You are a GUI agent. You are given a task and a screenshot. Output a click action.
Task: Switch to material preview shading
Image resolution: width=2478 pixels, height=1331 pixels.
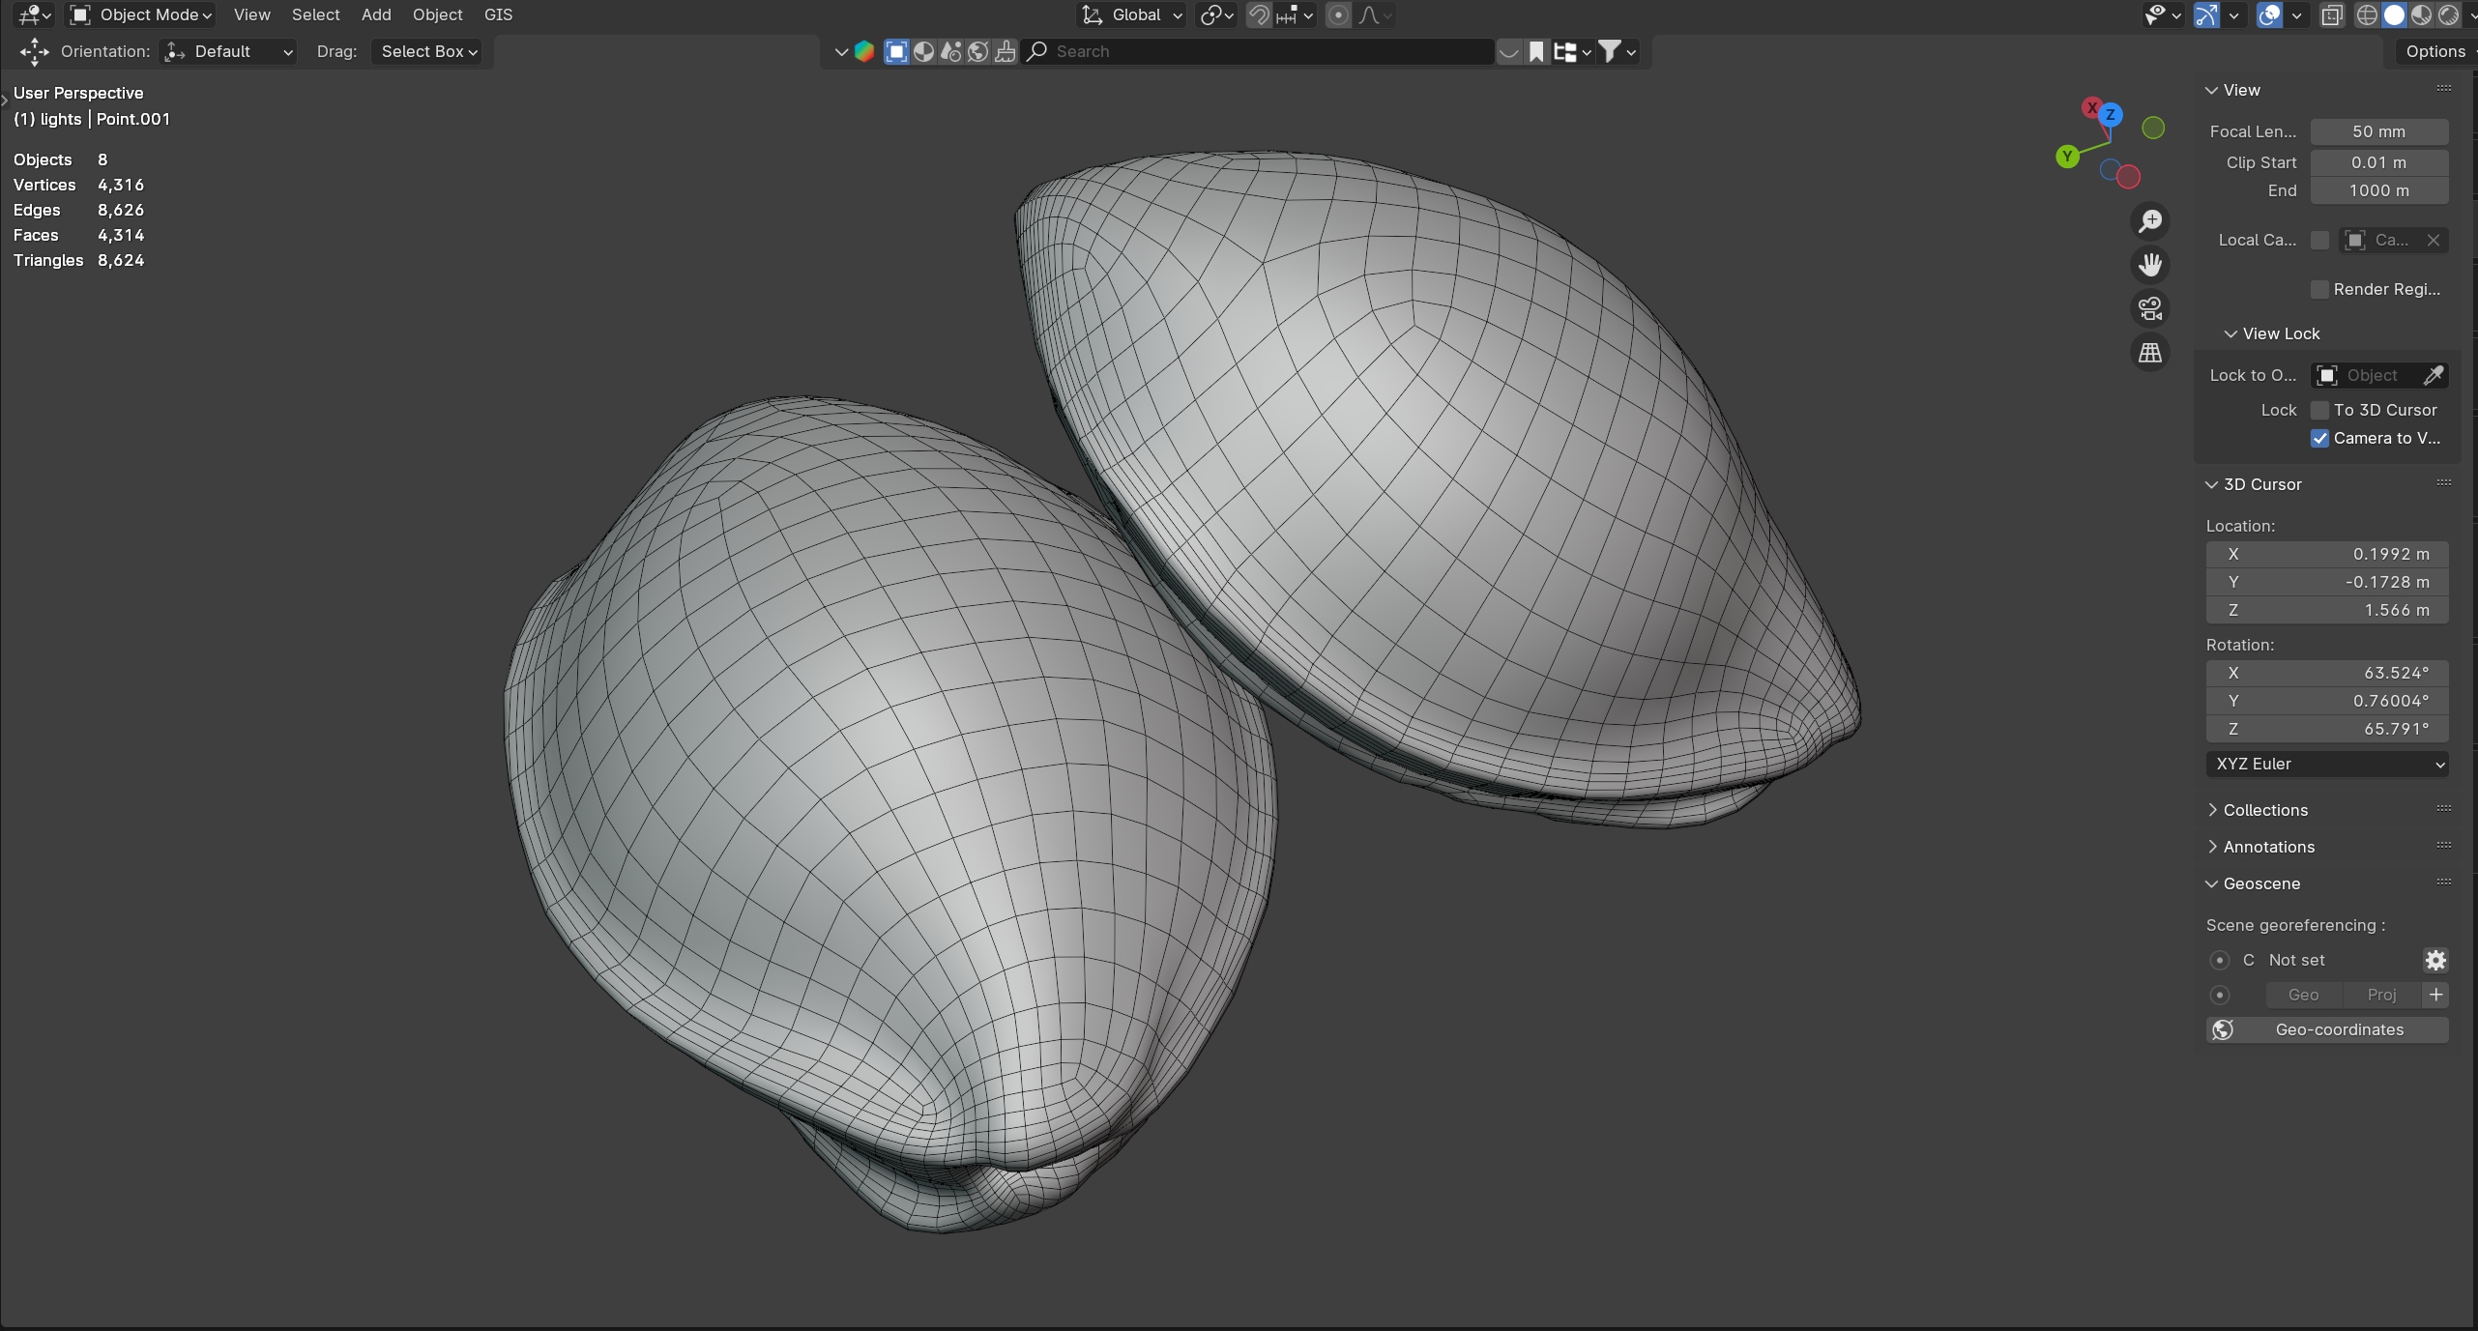(2421, 14)
